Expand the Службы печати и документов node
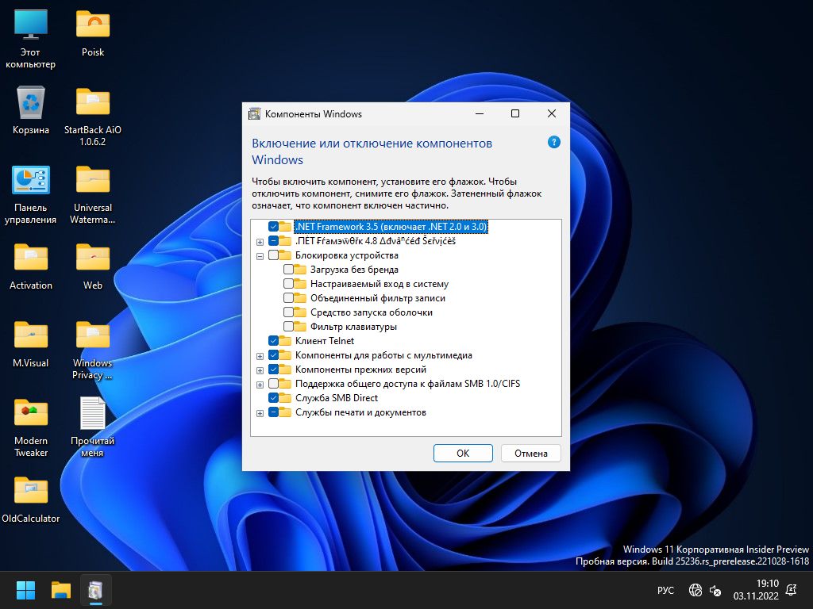The height and width of the screenshot is (609, 813). pyautogui.click(x=260, y=413)
